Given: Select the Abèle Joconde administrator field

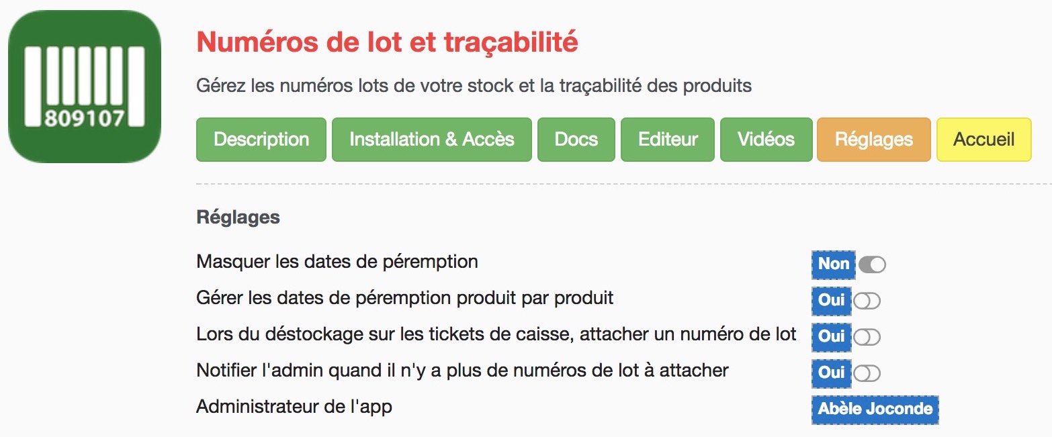Looking at the screenshot, I should click(x=875, y=409).
